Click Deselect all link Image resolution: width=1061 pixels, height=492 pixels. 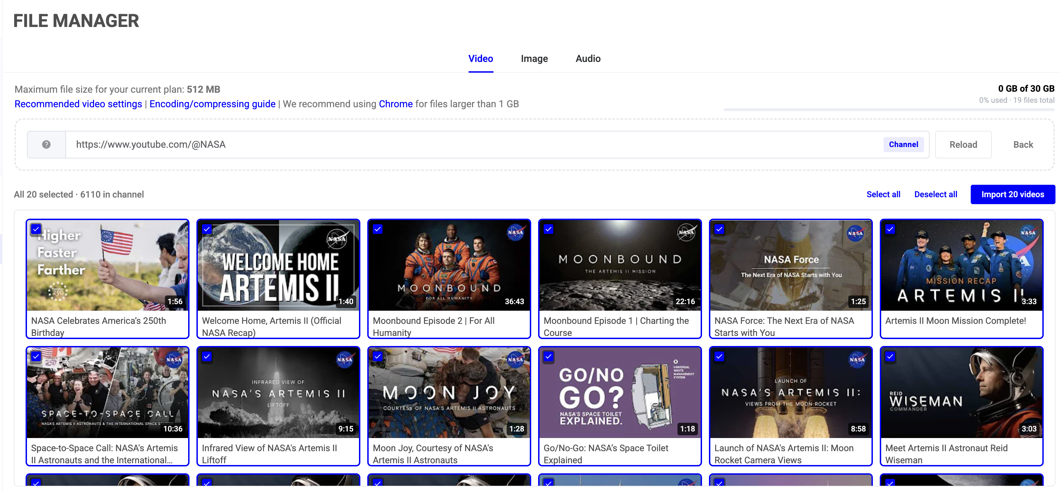(x=935, y=194)
